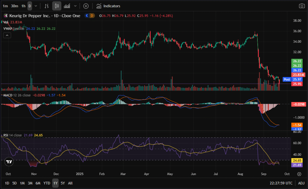Switch to the Area chart style icon

[67, 6]
